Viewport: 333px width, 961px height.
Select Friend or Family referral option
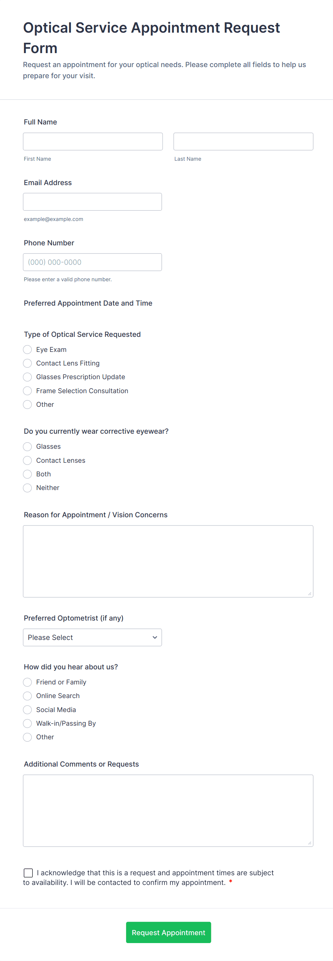(x=28, y=682)
